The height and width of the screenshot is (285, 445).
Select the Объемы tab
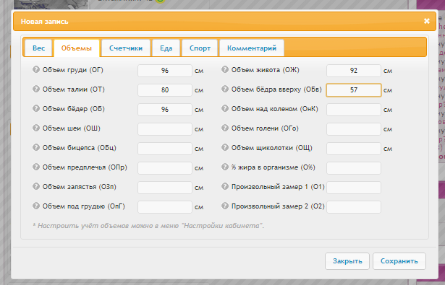coord(77,48)
